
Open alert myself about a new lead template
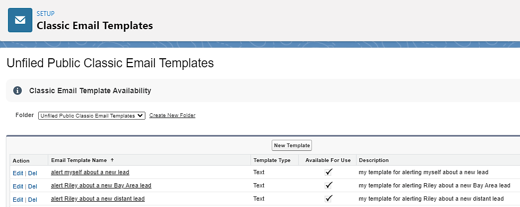click(90, 172)
